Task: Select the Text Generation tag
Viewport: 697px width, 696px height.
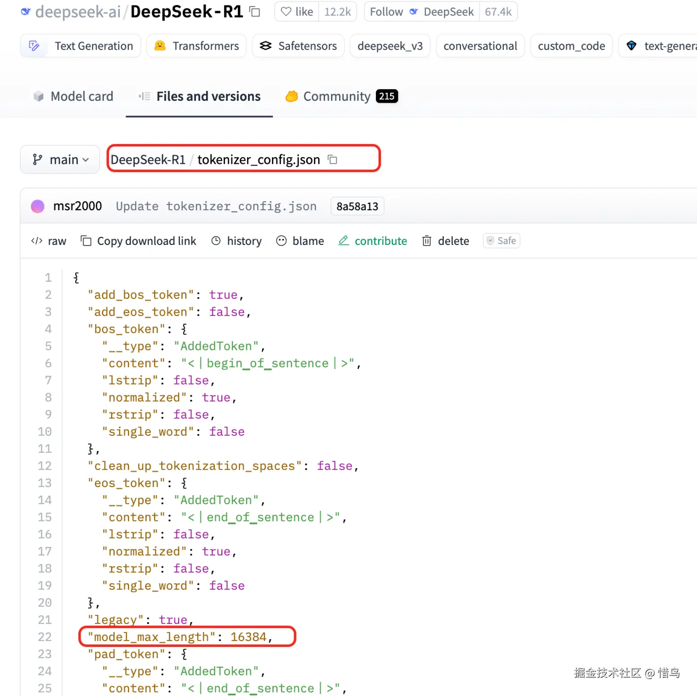Action: 81,46
